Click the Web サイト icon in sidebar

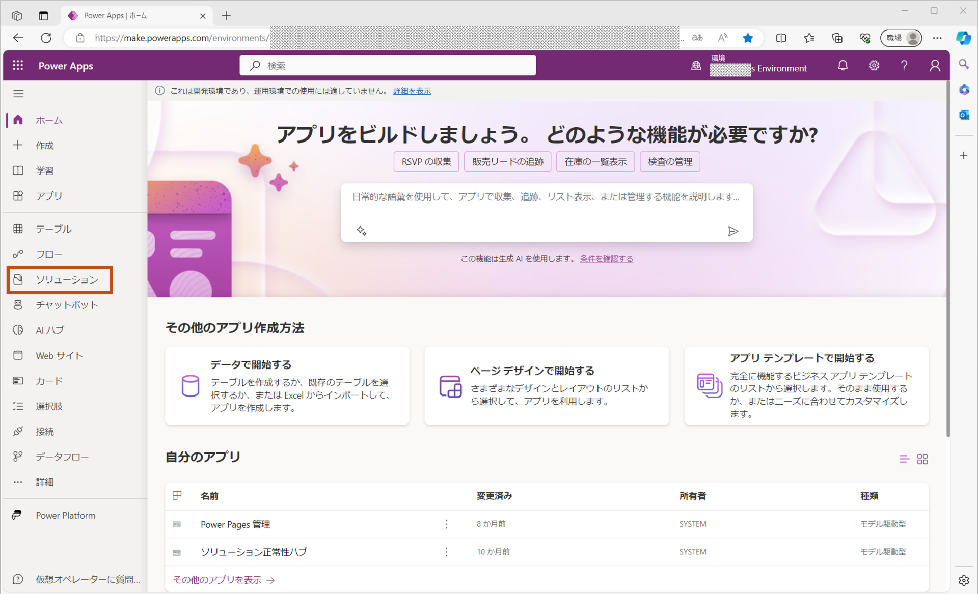tap(18, 355)
